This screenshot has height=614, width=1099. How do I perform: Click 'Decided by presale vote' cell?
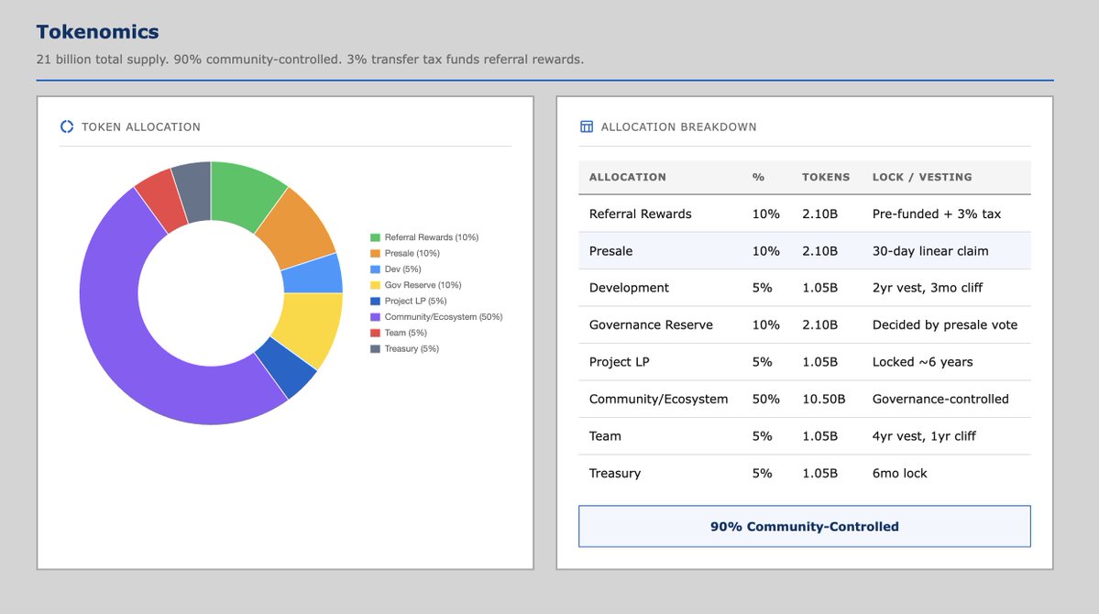[x=945, y=325]
